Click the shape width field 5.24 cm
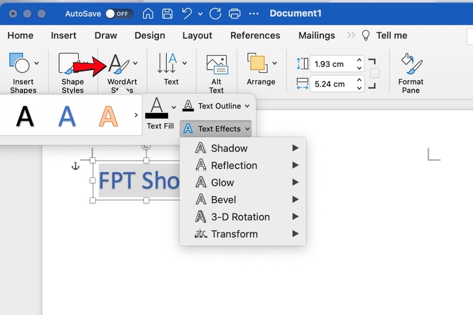The height and width of the screenshot is (315, 473). pyautogui.click(x=332, y=84)
